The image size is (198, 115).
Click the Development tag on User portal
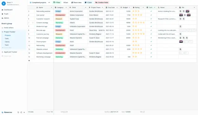click(60, 15)
